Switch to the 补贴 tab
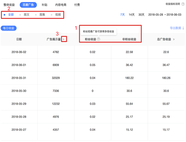The width and height of the screenshot is (186, 142). [x=45, y=5]
